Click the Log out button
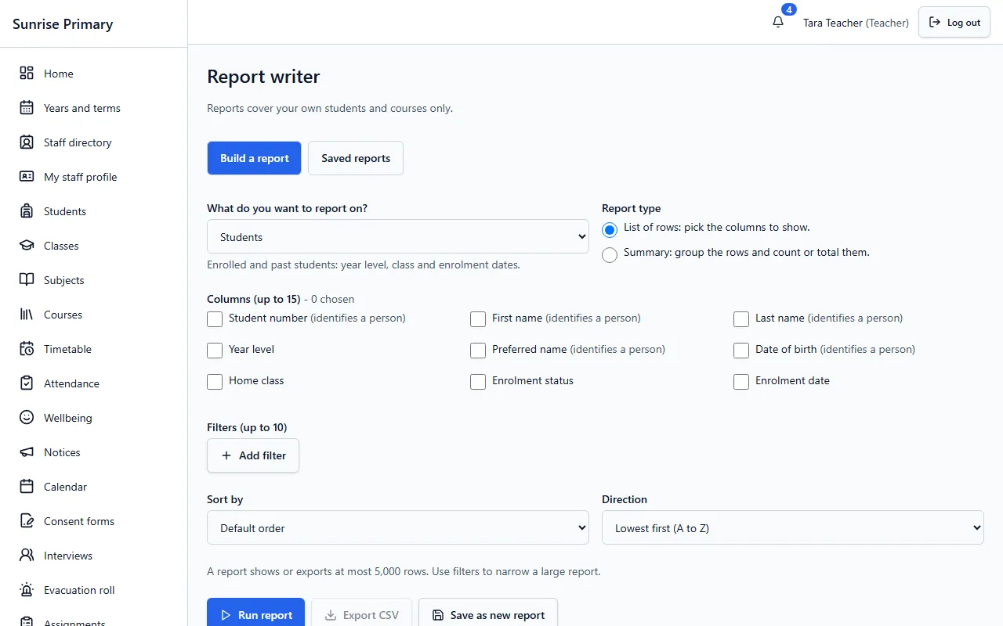The height and width of the screenshot is (626, 1003). (x=954, y=22)
